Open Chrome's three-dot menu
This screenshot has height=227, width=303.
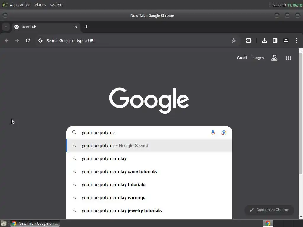pyautogui.click(x=296, y=40)
